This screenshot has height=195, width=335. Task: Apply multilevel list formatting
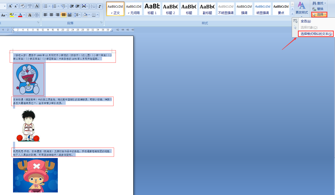[x=63, y=6]
